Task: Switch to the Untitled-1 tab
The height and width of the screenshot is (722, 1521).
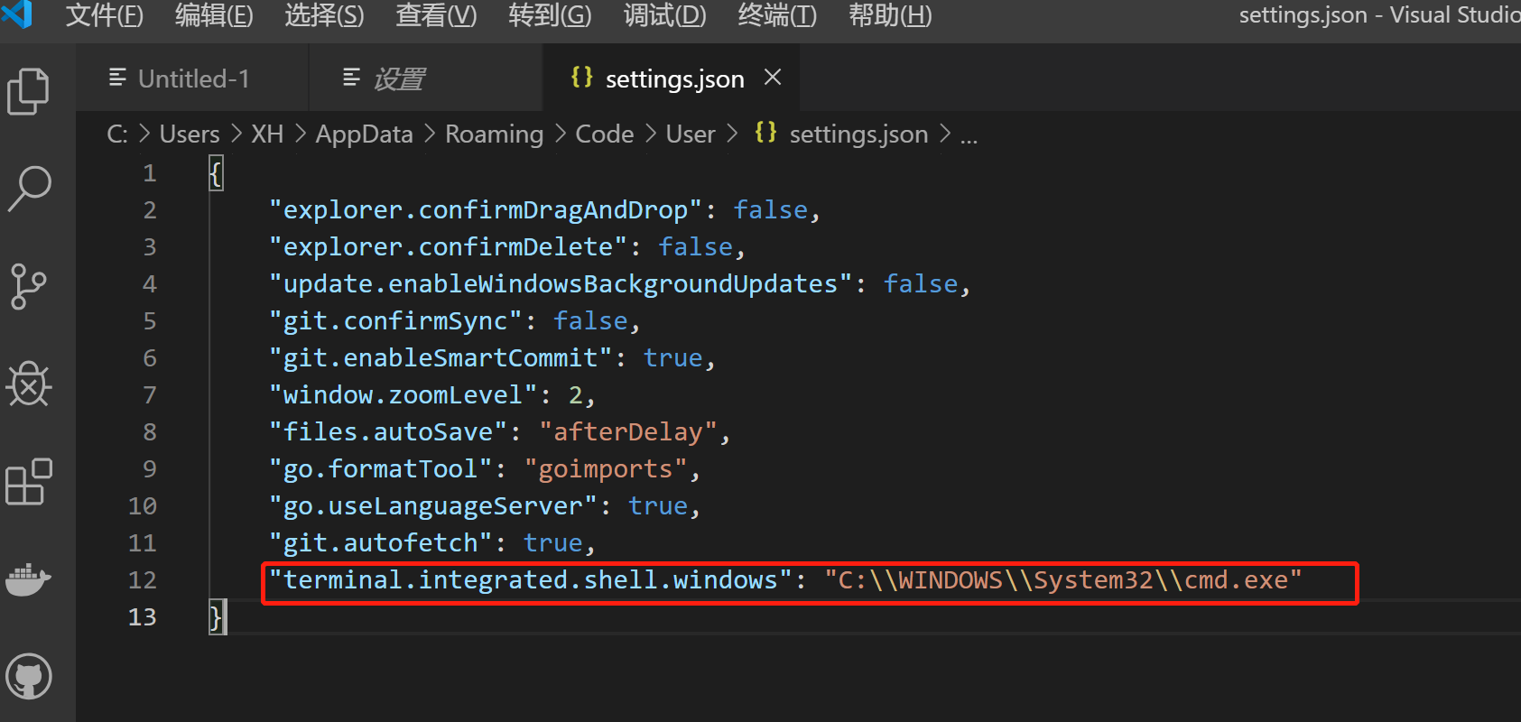Action: [192, 79]
